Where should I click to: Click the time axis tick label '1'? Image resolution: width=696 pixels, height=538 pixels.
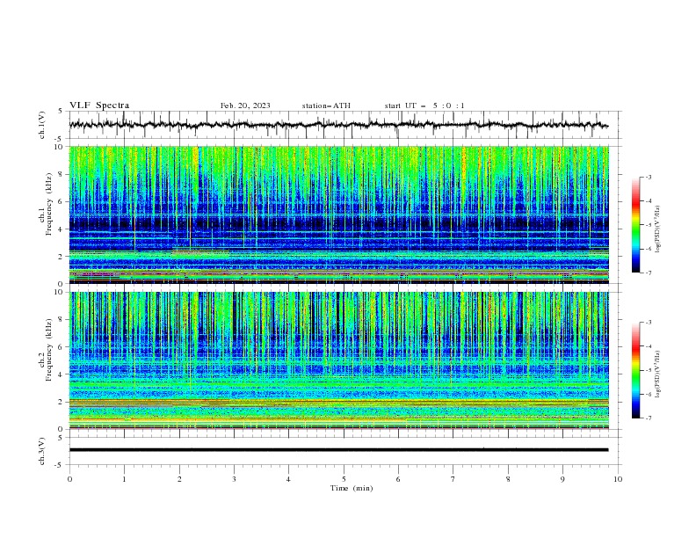click(124, 479)
